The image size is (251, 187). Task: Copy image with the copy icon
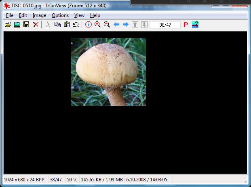pyautogui.click(x=57, y=25)
